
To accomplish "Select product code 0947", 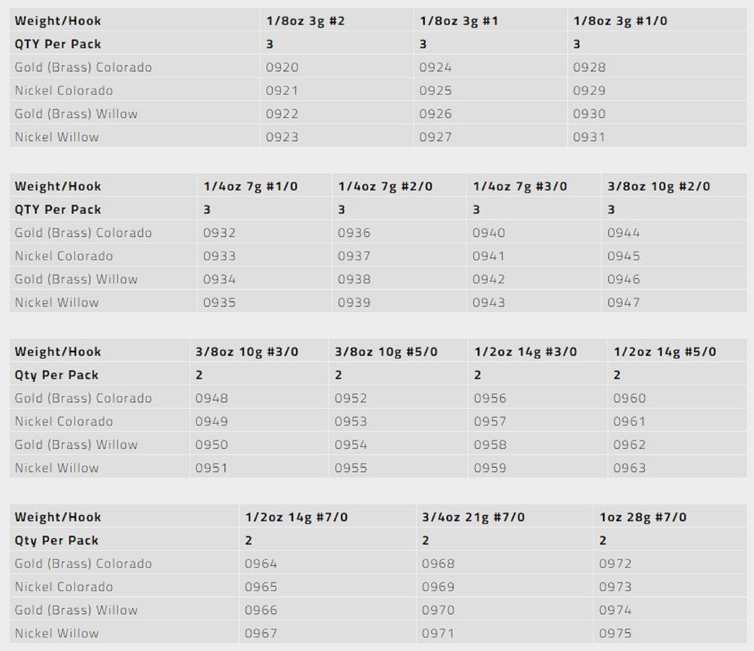I will 624,302.
